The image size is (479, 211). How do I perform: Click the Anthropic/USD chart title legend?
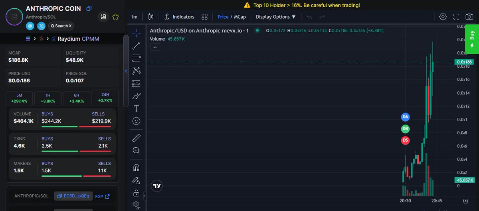pos(199,30)
